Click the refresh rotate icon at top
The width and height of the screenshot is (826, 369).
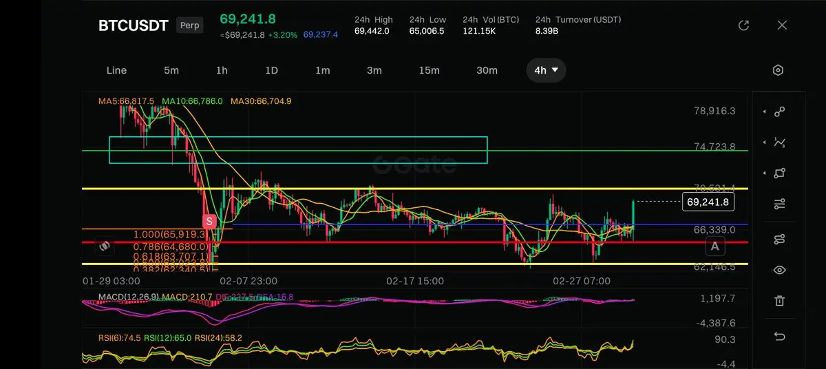743,25
